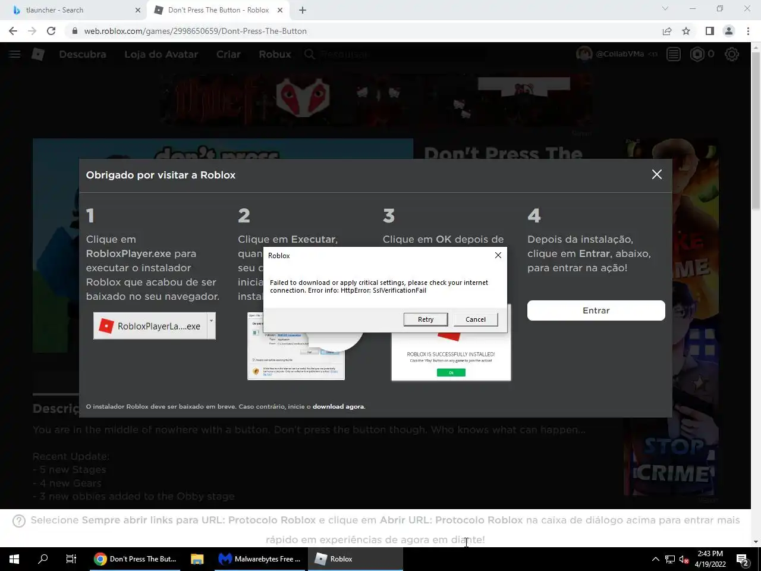761x571 pixels.
Task: Click Retry in the Roblox error dialog
Action: (426, 319)
